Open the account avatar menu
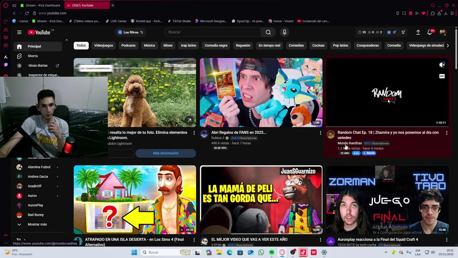458x258 pixels. click(x=443, y=32)
